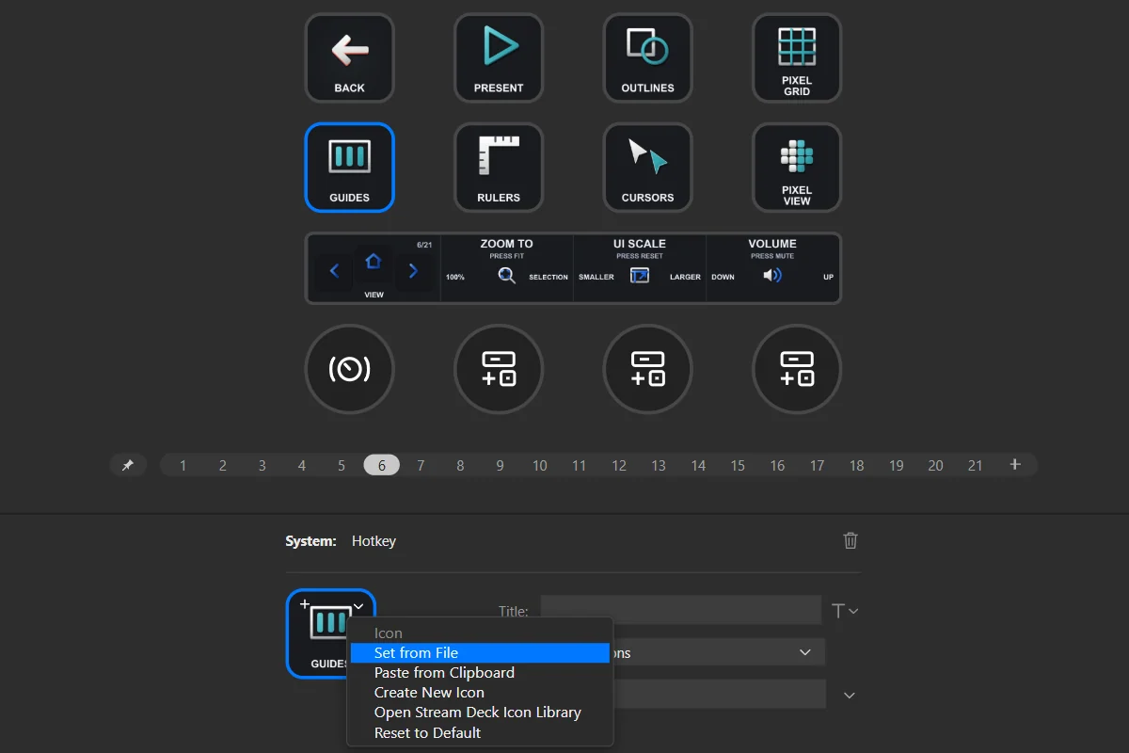Click the UI Scale screen icon
Image resolution: width=1129 pixels, height=753 pixels.
640,276
